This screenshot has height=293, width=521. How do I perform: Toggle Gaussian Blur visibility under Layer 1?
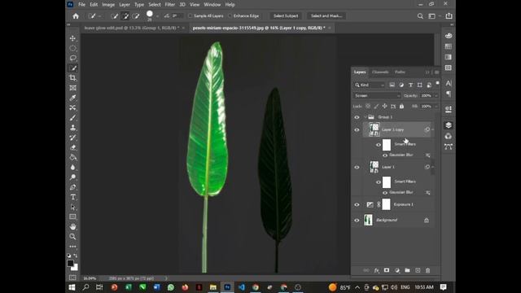click(385, 193)
